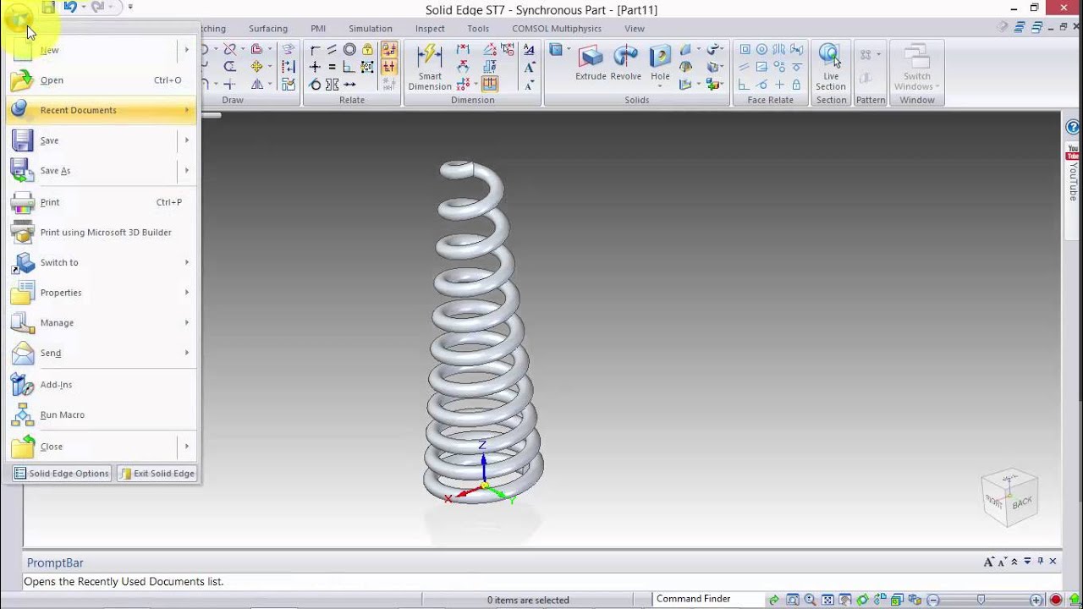This screenshot has height=609, width=1083.
Task: Click the Fit view icon in status bar
Action: [x=827, y=600]
